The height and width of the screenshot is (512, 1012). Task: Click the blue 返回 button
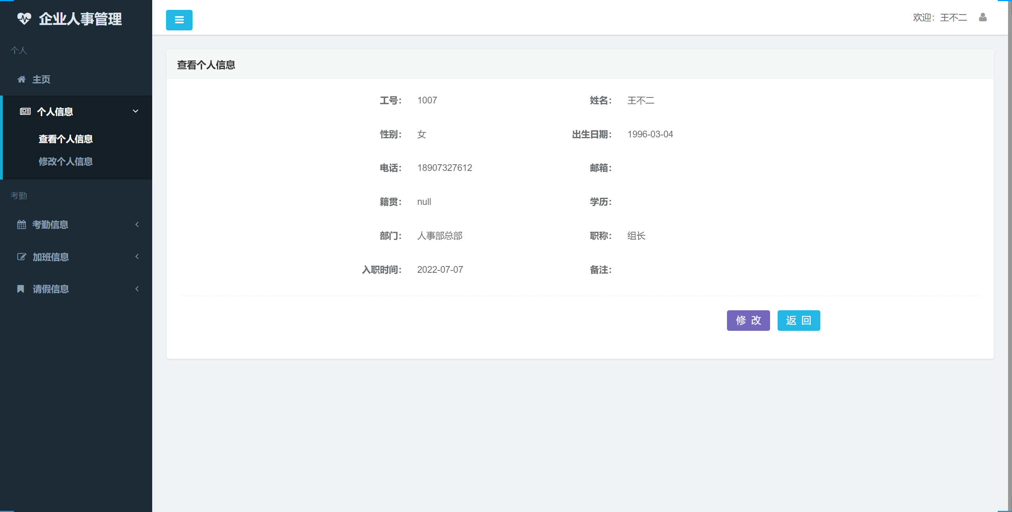click(x=799, y=321)
